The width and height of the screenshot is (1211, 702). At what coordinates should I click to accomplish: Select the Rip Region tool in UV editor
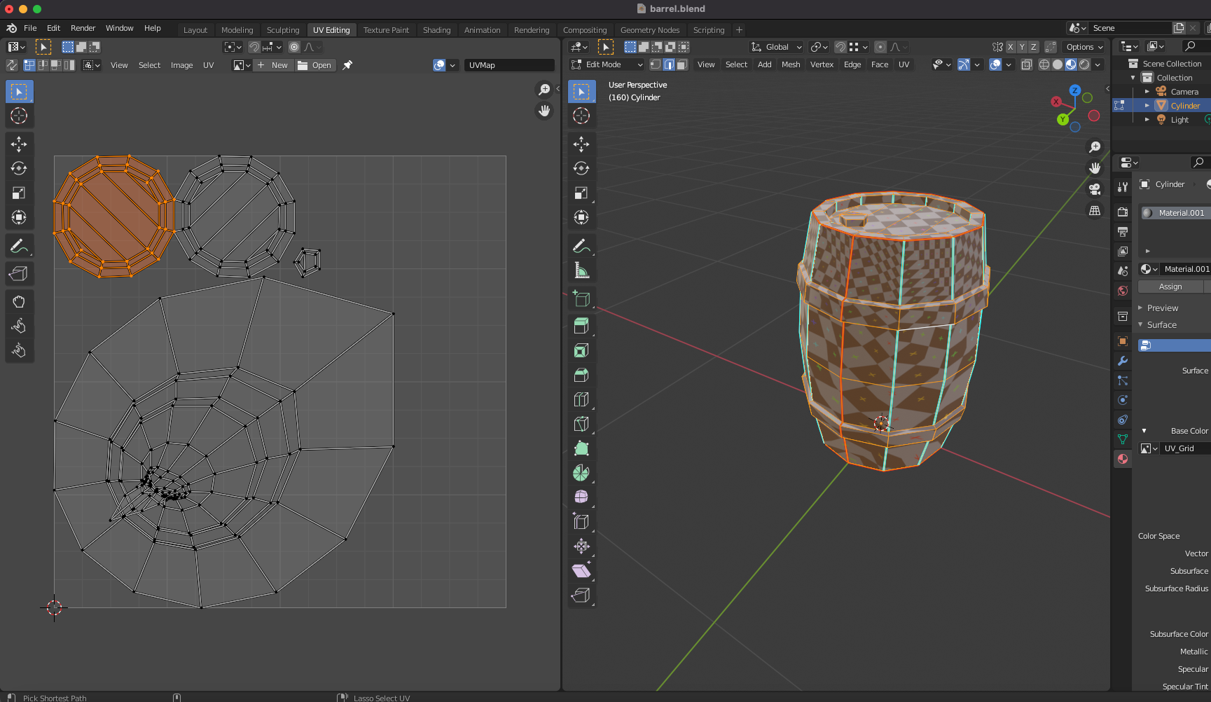pos(19,273)
